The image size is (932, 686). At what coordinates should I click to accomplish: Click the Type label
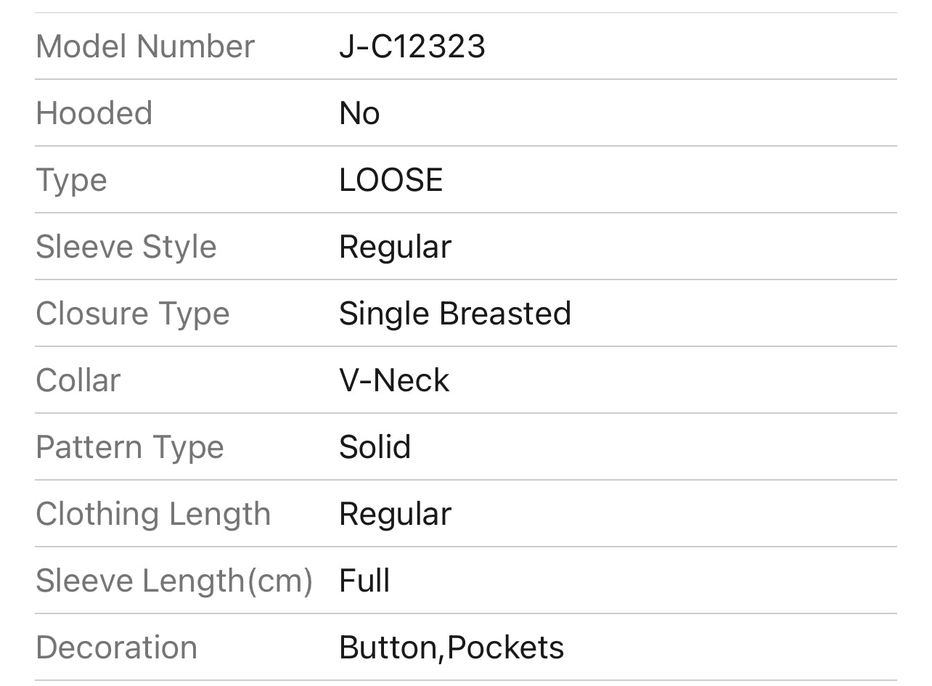[x=71, y=180]
